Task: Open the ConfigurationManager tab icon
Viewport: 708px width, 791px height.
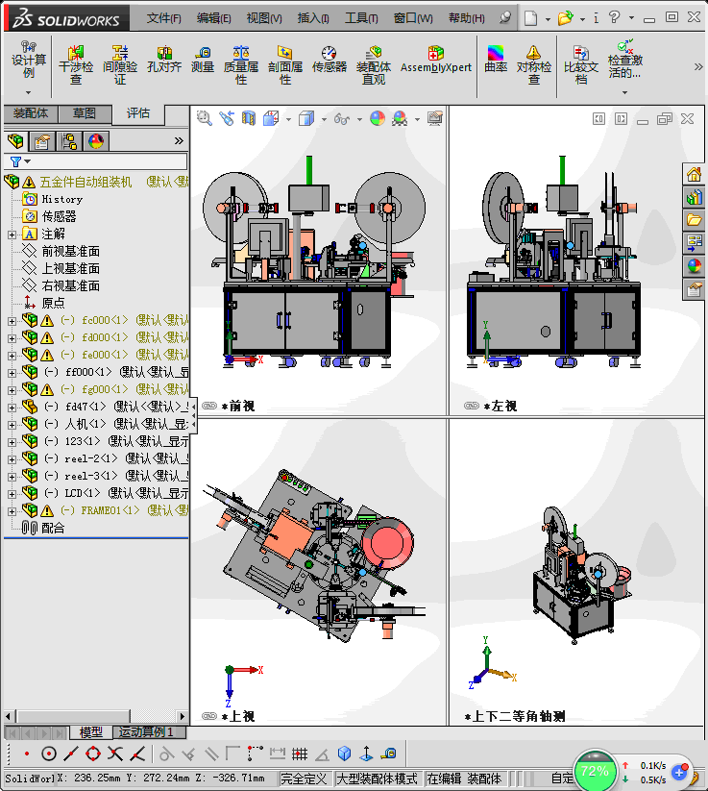Action: pos(69,141)
